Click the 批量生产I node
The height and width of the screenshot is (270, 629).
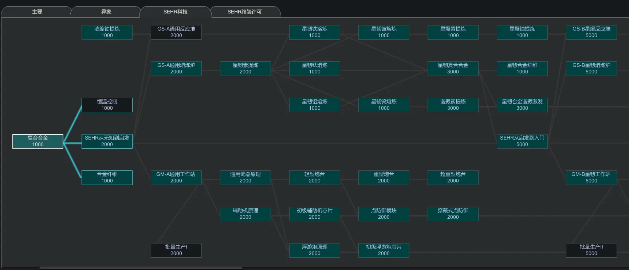click(176, 250)
